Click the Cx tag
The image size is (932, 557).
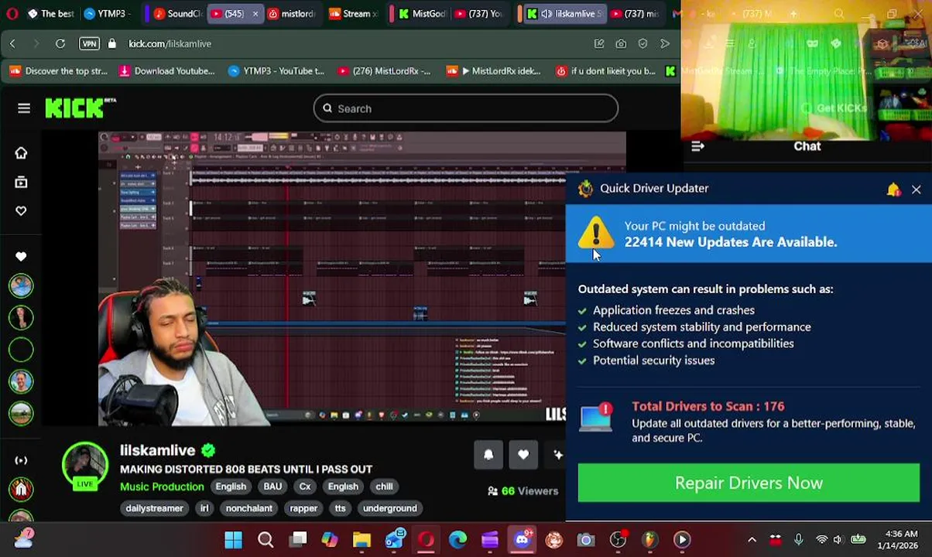pyautogui.click(x=305, y=487)
